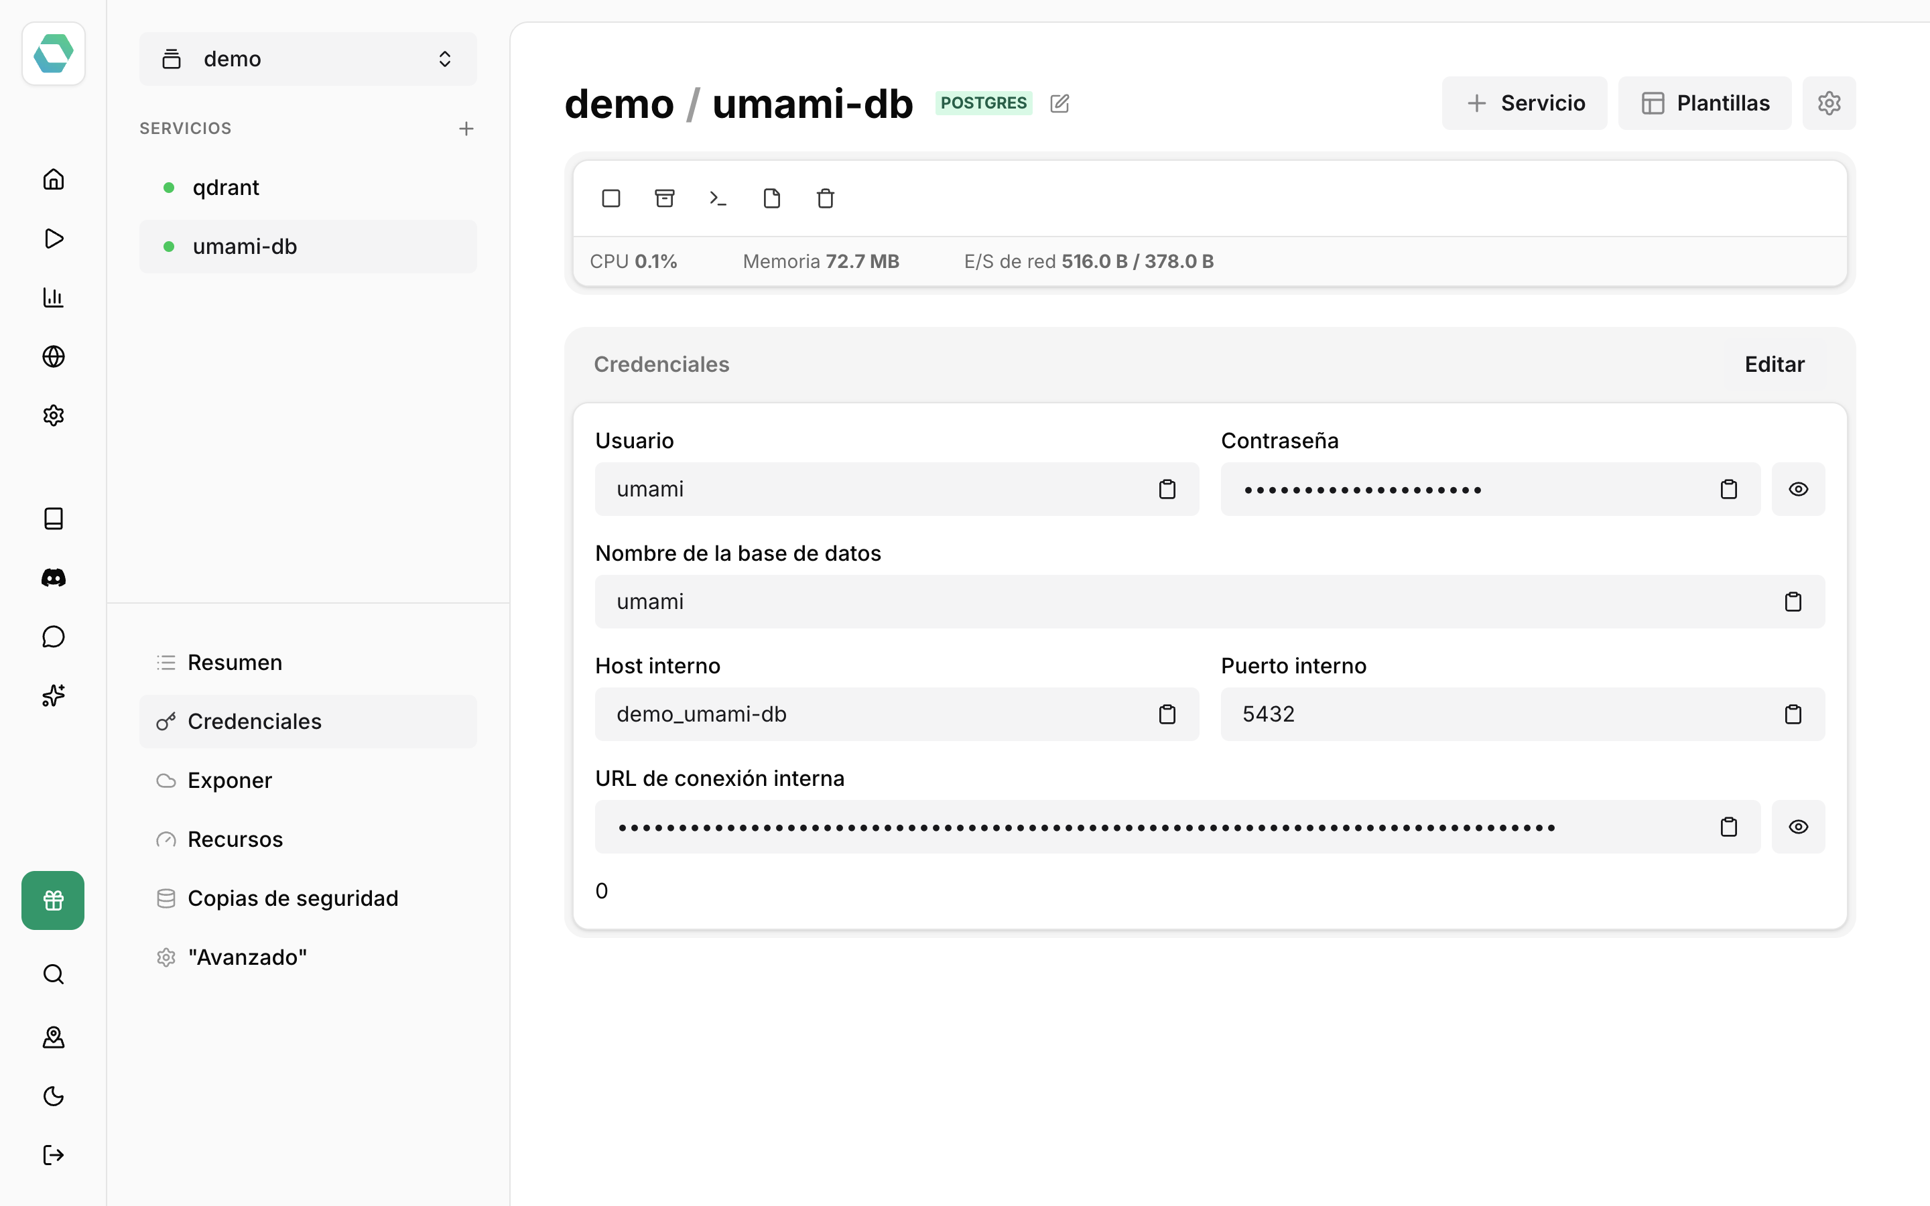Go to the Recursos tab
Screen dimensions: 1930x1206
tap(308, 840)
